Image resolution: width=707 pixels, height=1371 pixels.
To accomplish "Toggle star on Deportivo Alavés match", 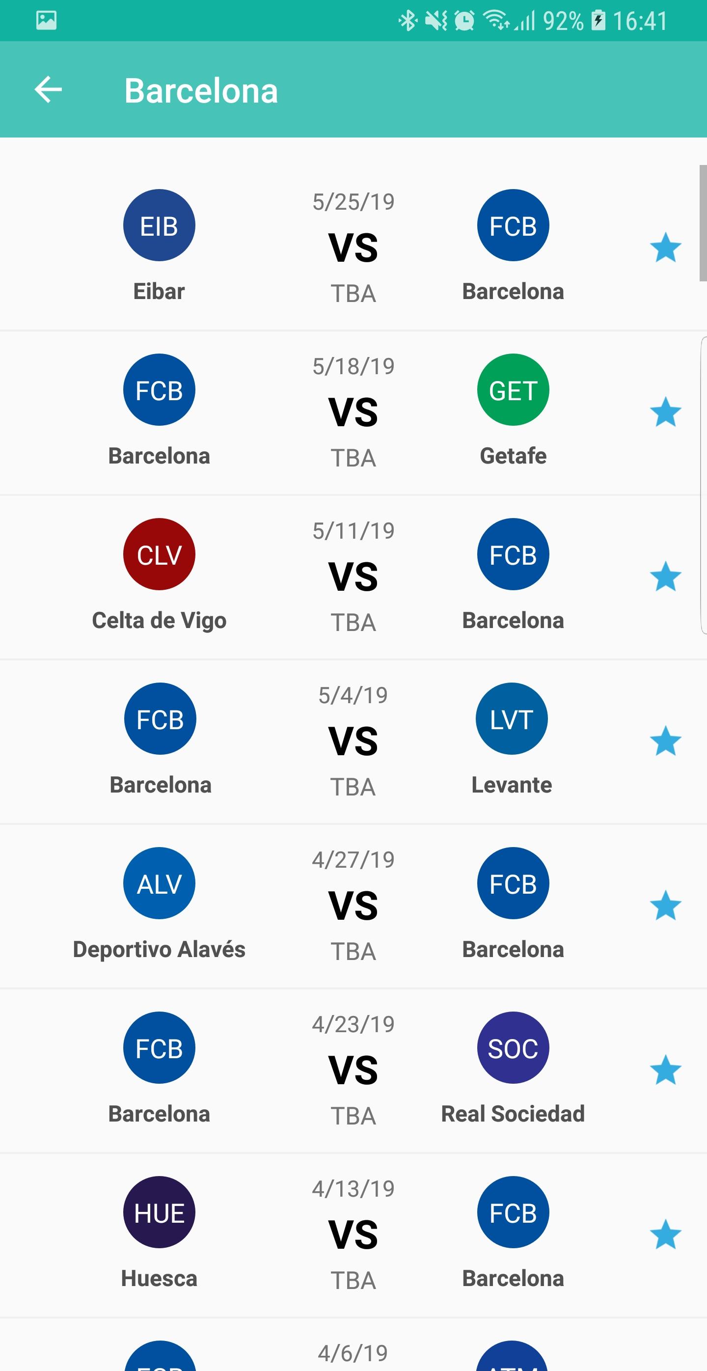I will tap(665, 906).
